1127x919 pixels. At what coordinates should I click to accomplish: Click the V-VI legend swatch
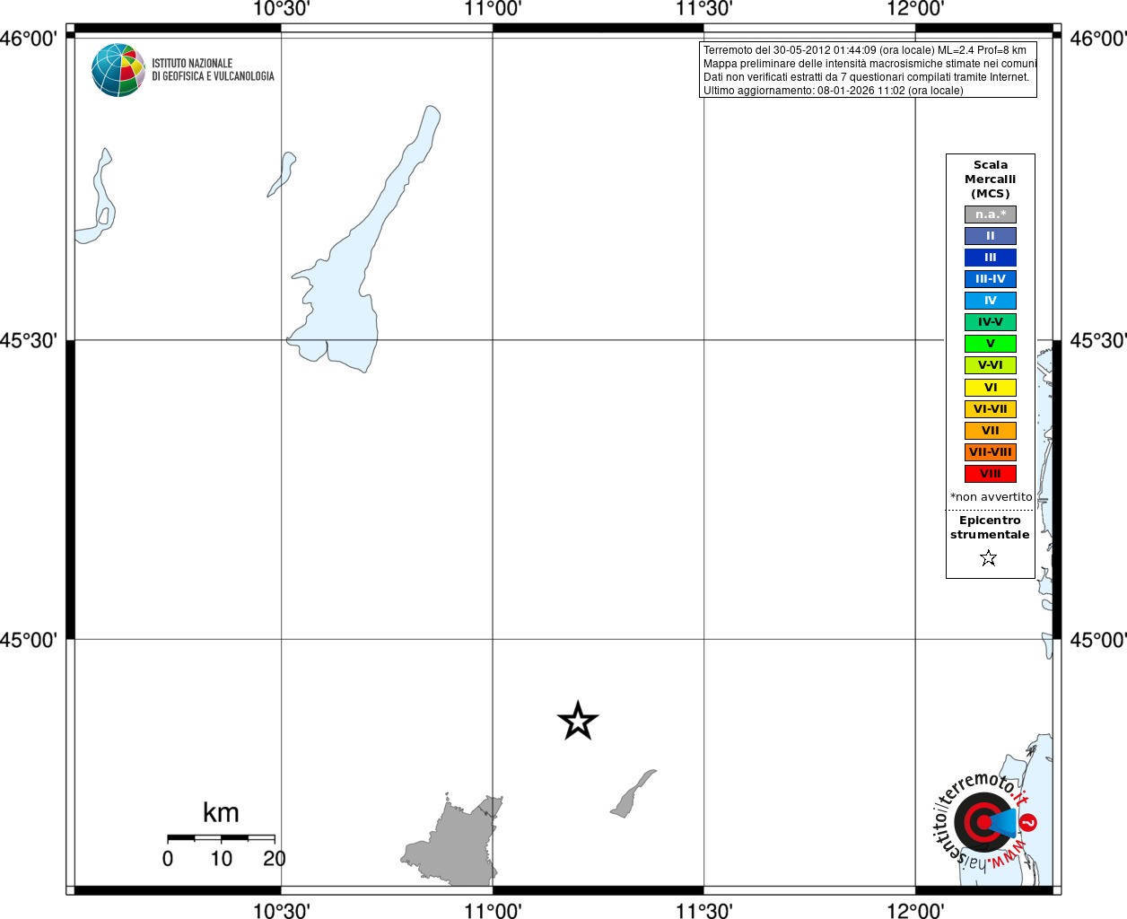pos(991,365)
